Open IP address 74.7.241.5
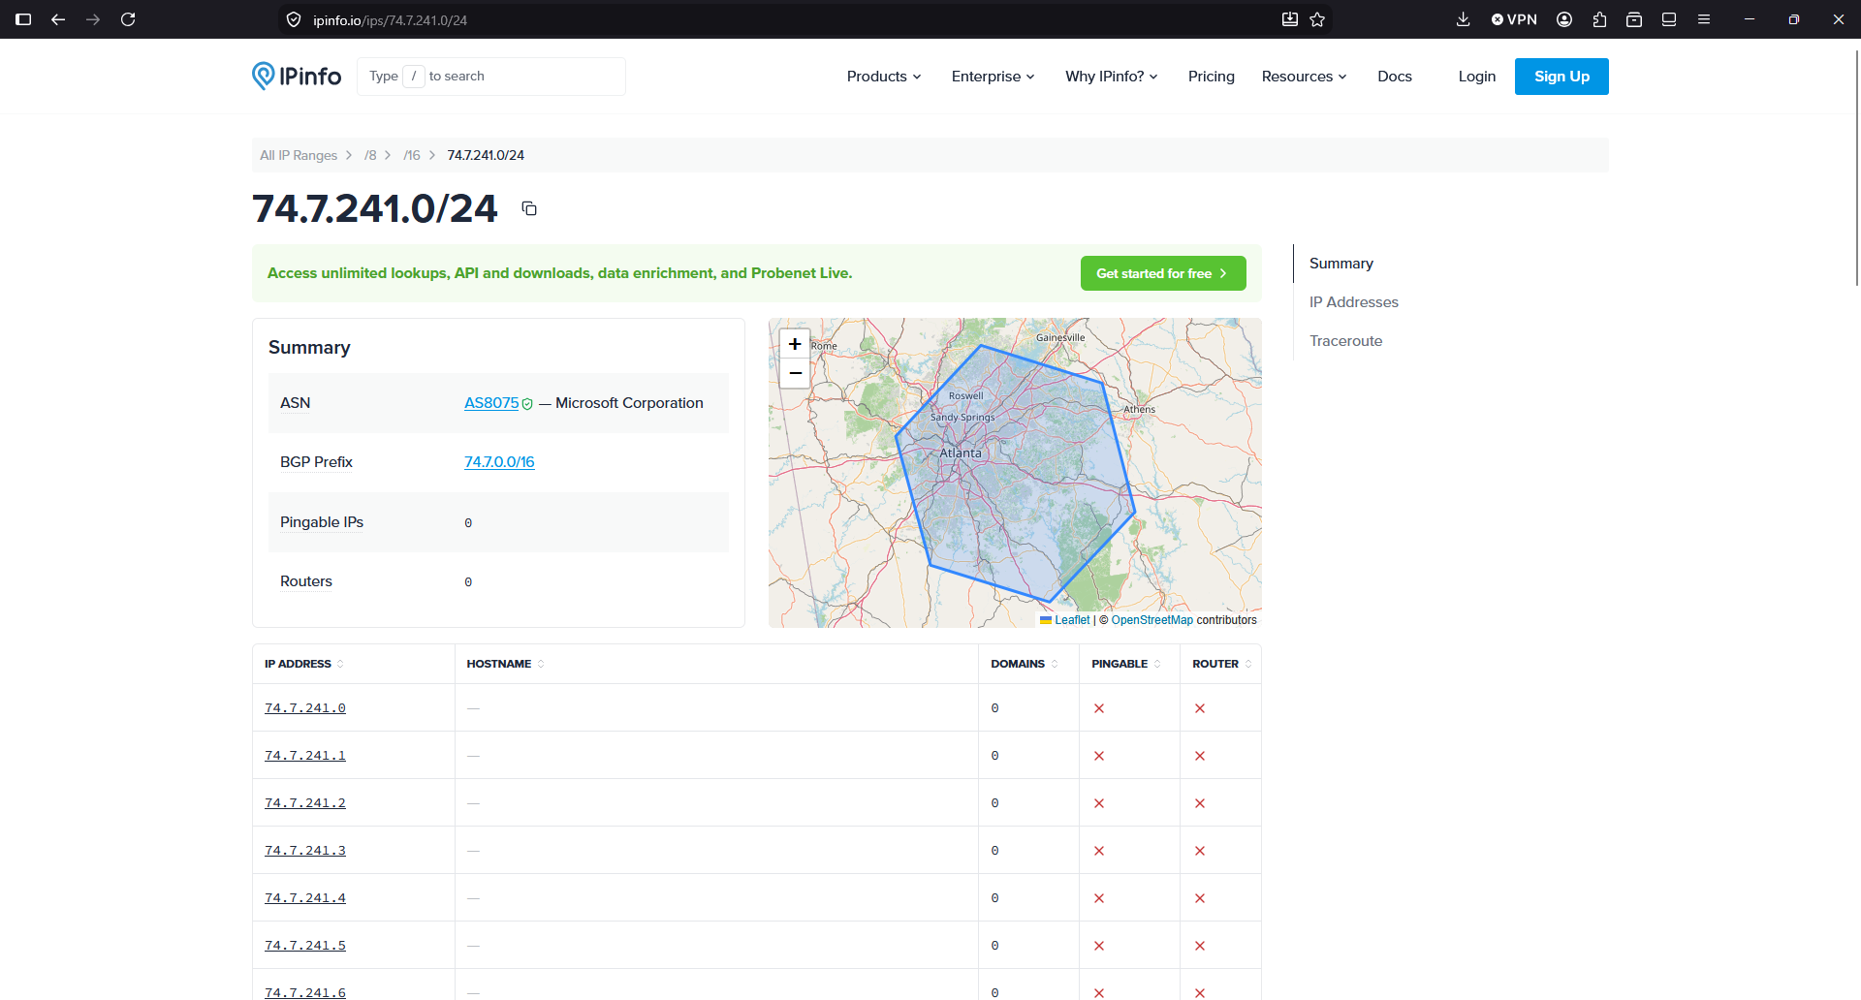This screenshot has width=1861, height=1000. [x=305, y=946]
